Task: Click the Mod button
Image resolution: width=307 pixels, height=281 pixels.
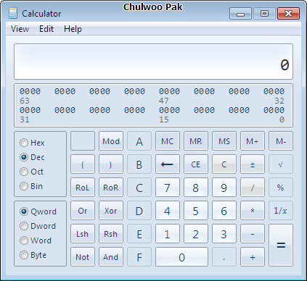Action: (x=111, y=141)
